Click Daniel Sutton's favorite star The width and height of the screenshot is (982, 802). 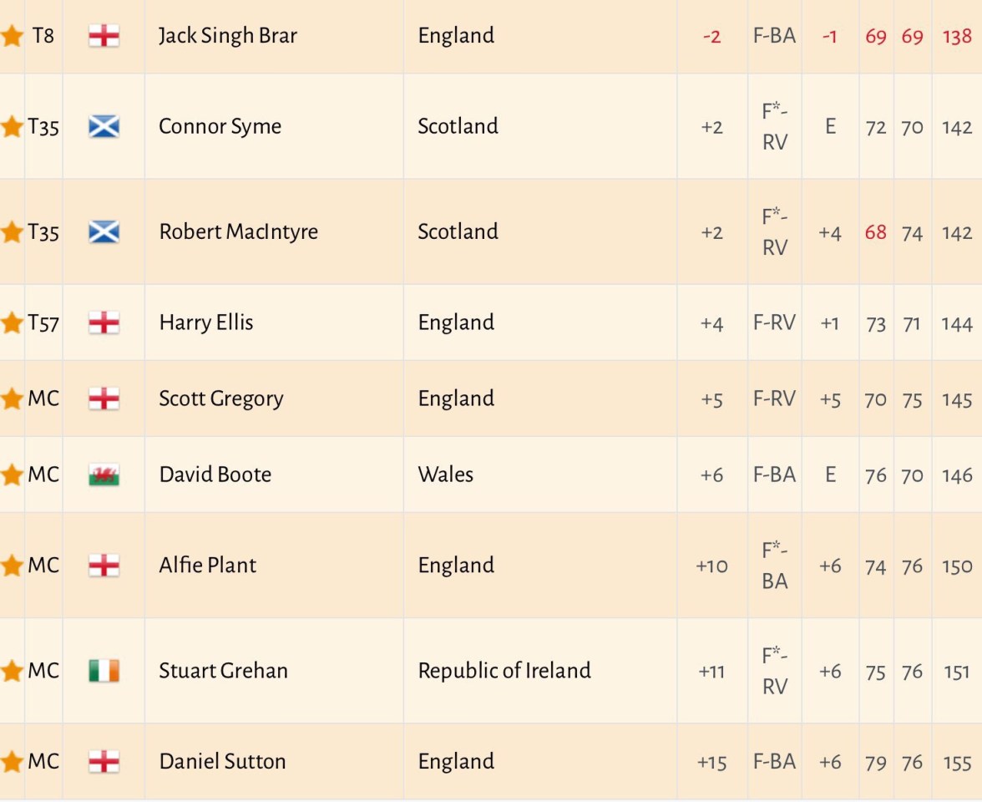(12, 762)
